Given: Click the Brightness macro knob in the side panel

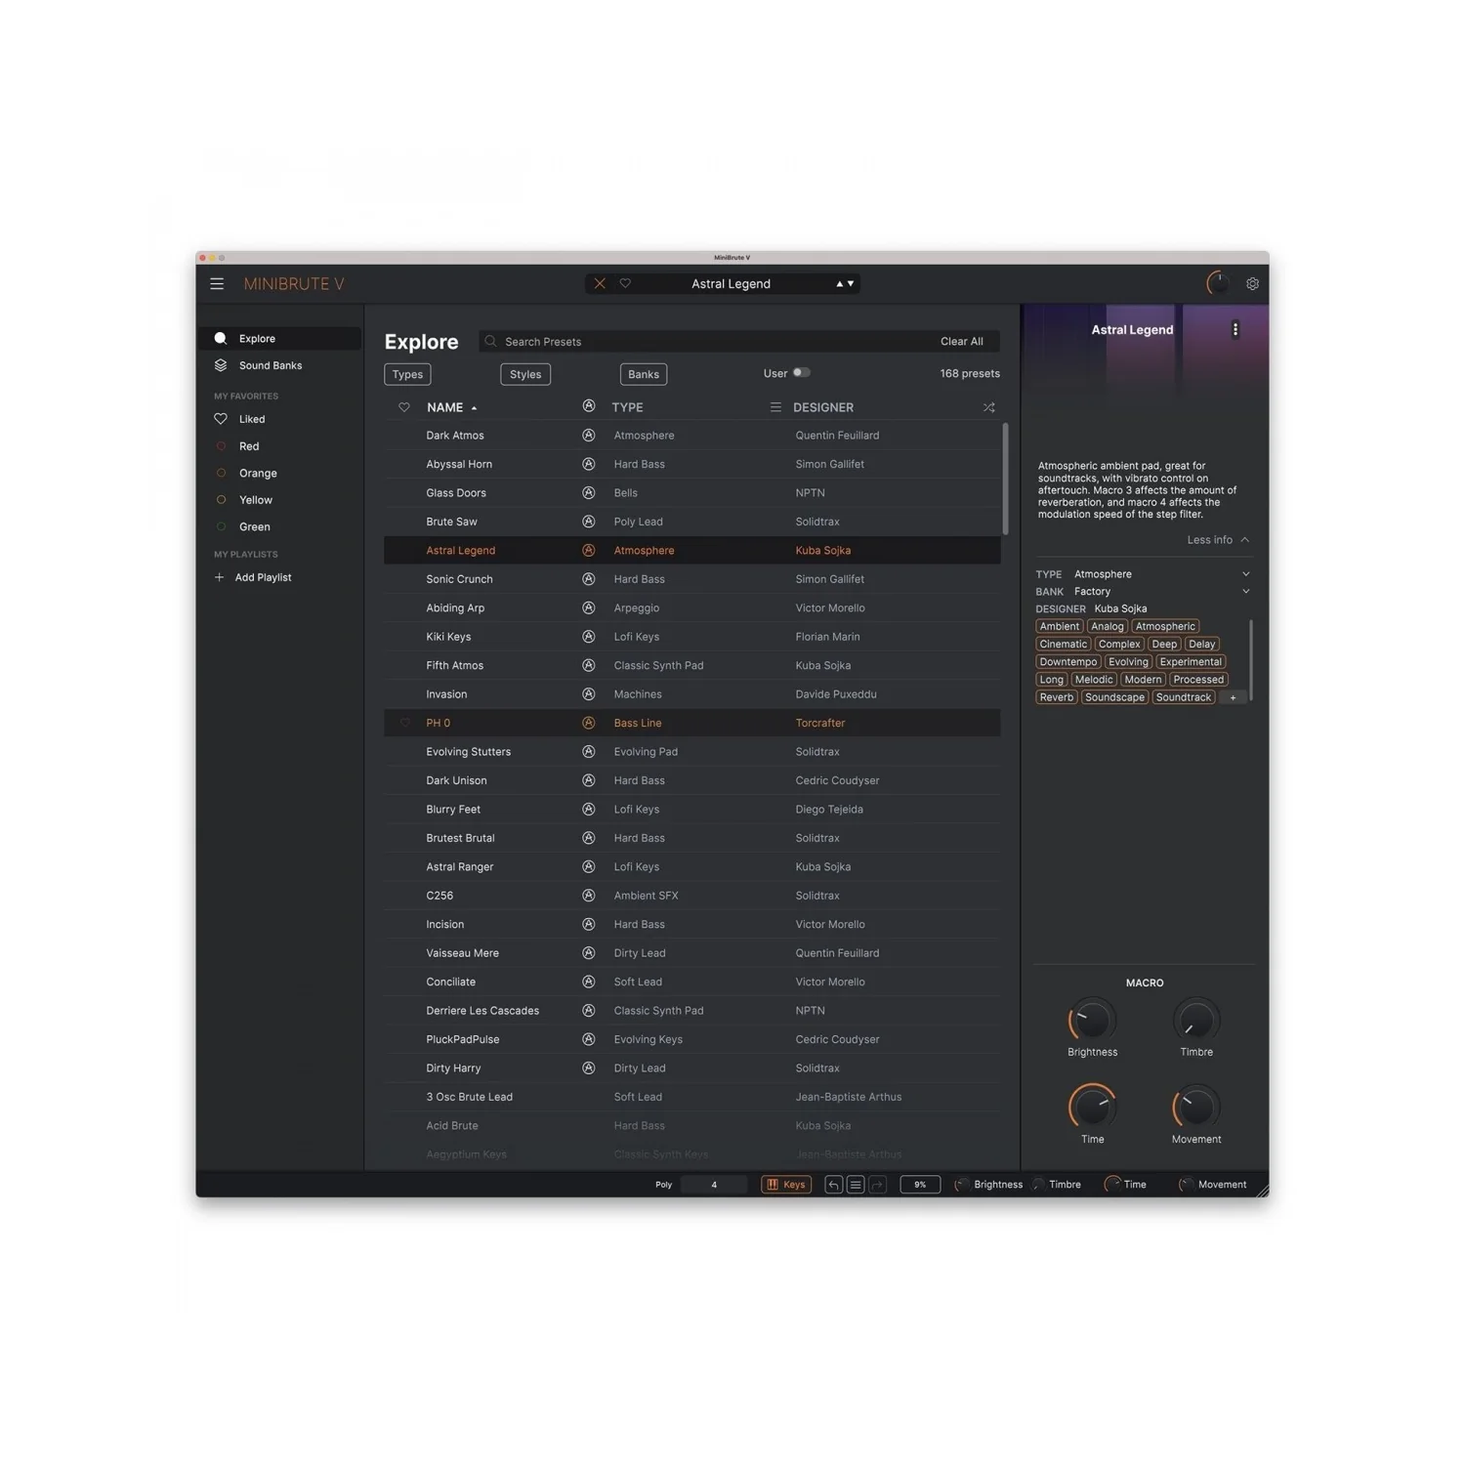Looking at the screenshot, I should pos(1092,1021).
